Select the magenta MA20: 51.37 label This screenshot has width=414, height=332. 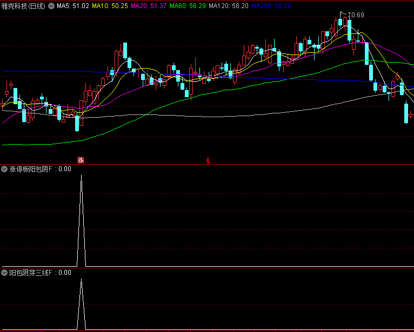click(149, 6)
